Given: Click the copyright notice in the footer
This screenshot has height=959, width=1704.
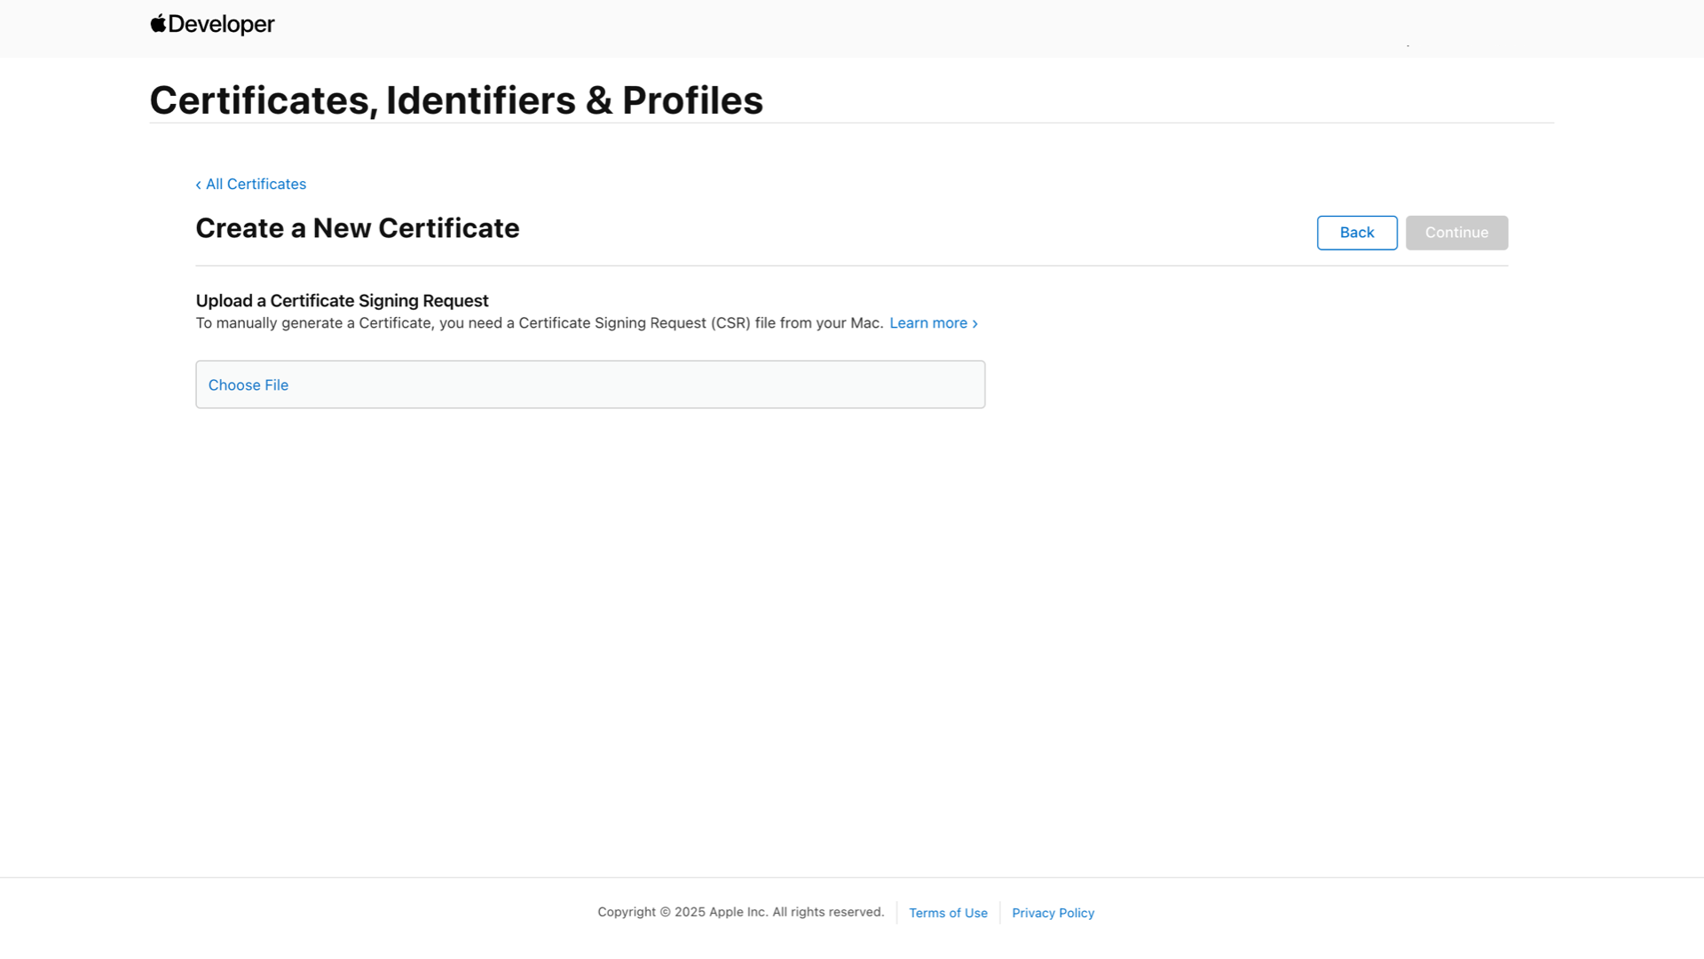Looking at the screenshot, I should [x=740, y=912].
